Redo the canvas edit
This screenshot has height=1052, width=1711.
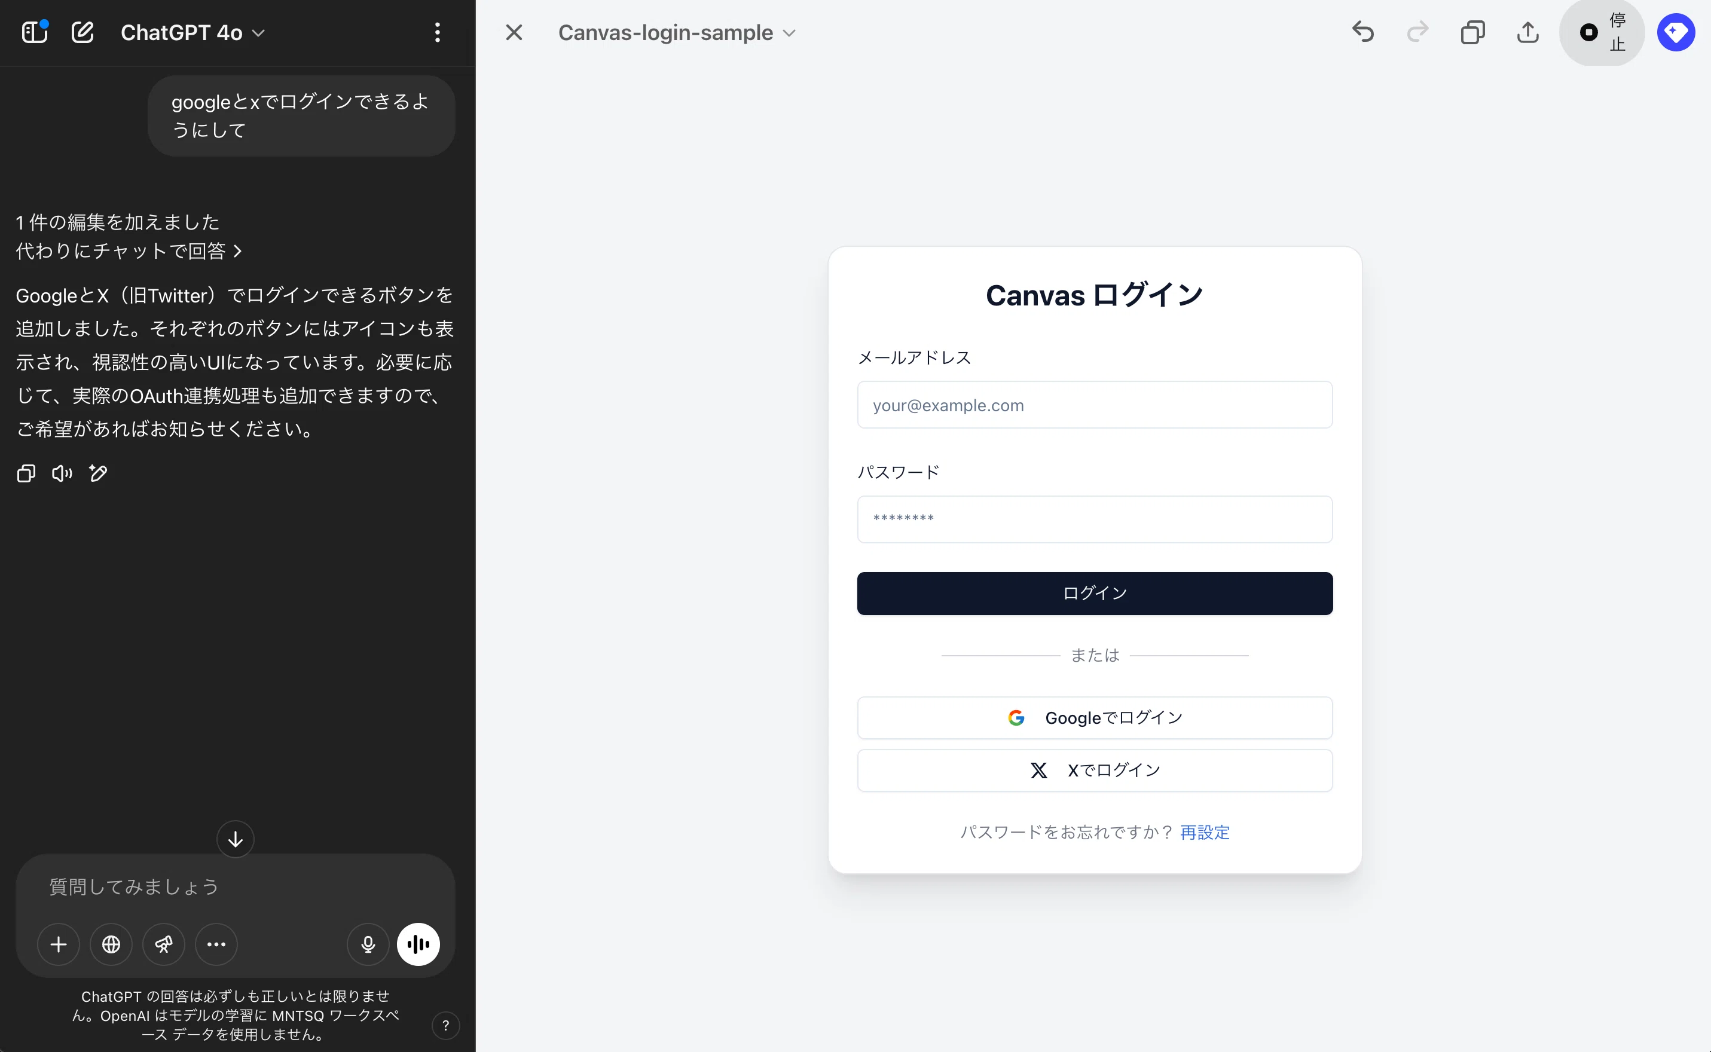tap(1417, 32)
